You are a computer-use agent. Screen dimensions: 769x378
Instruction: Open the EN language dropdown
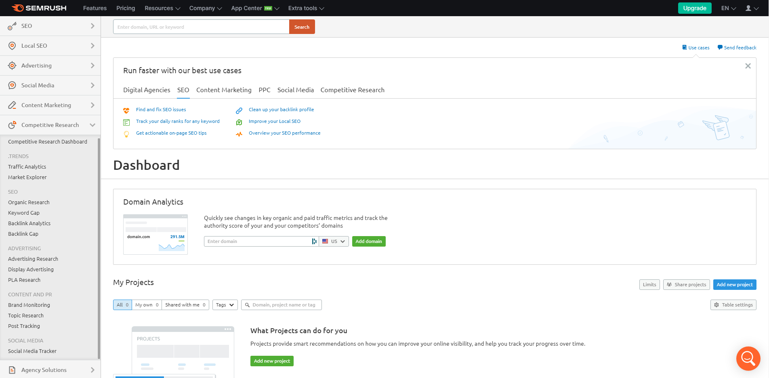coord(729,8)
